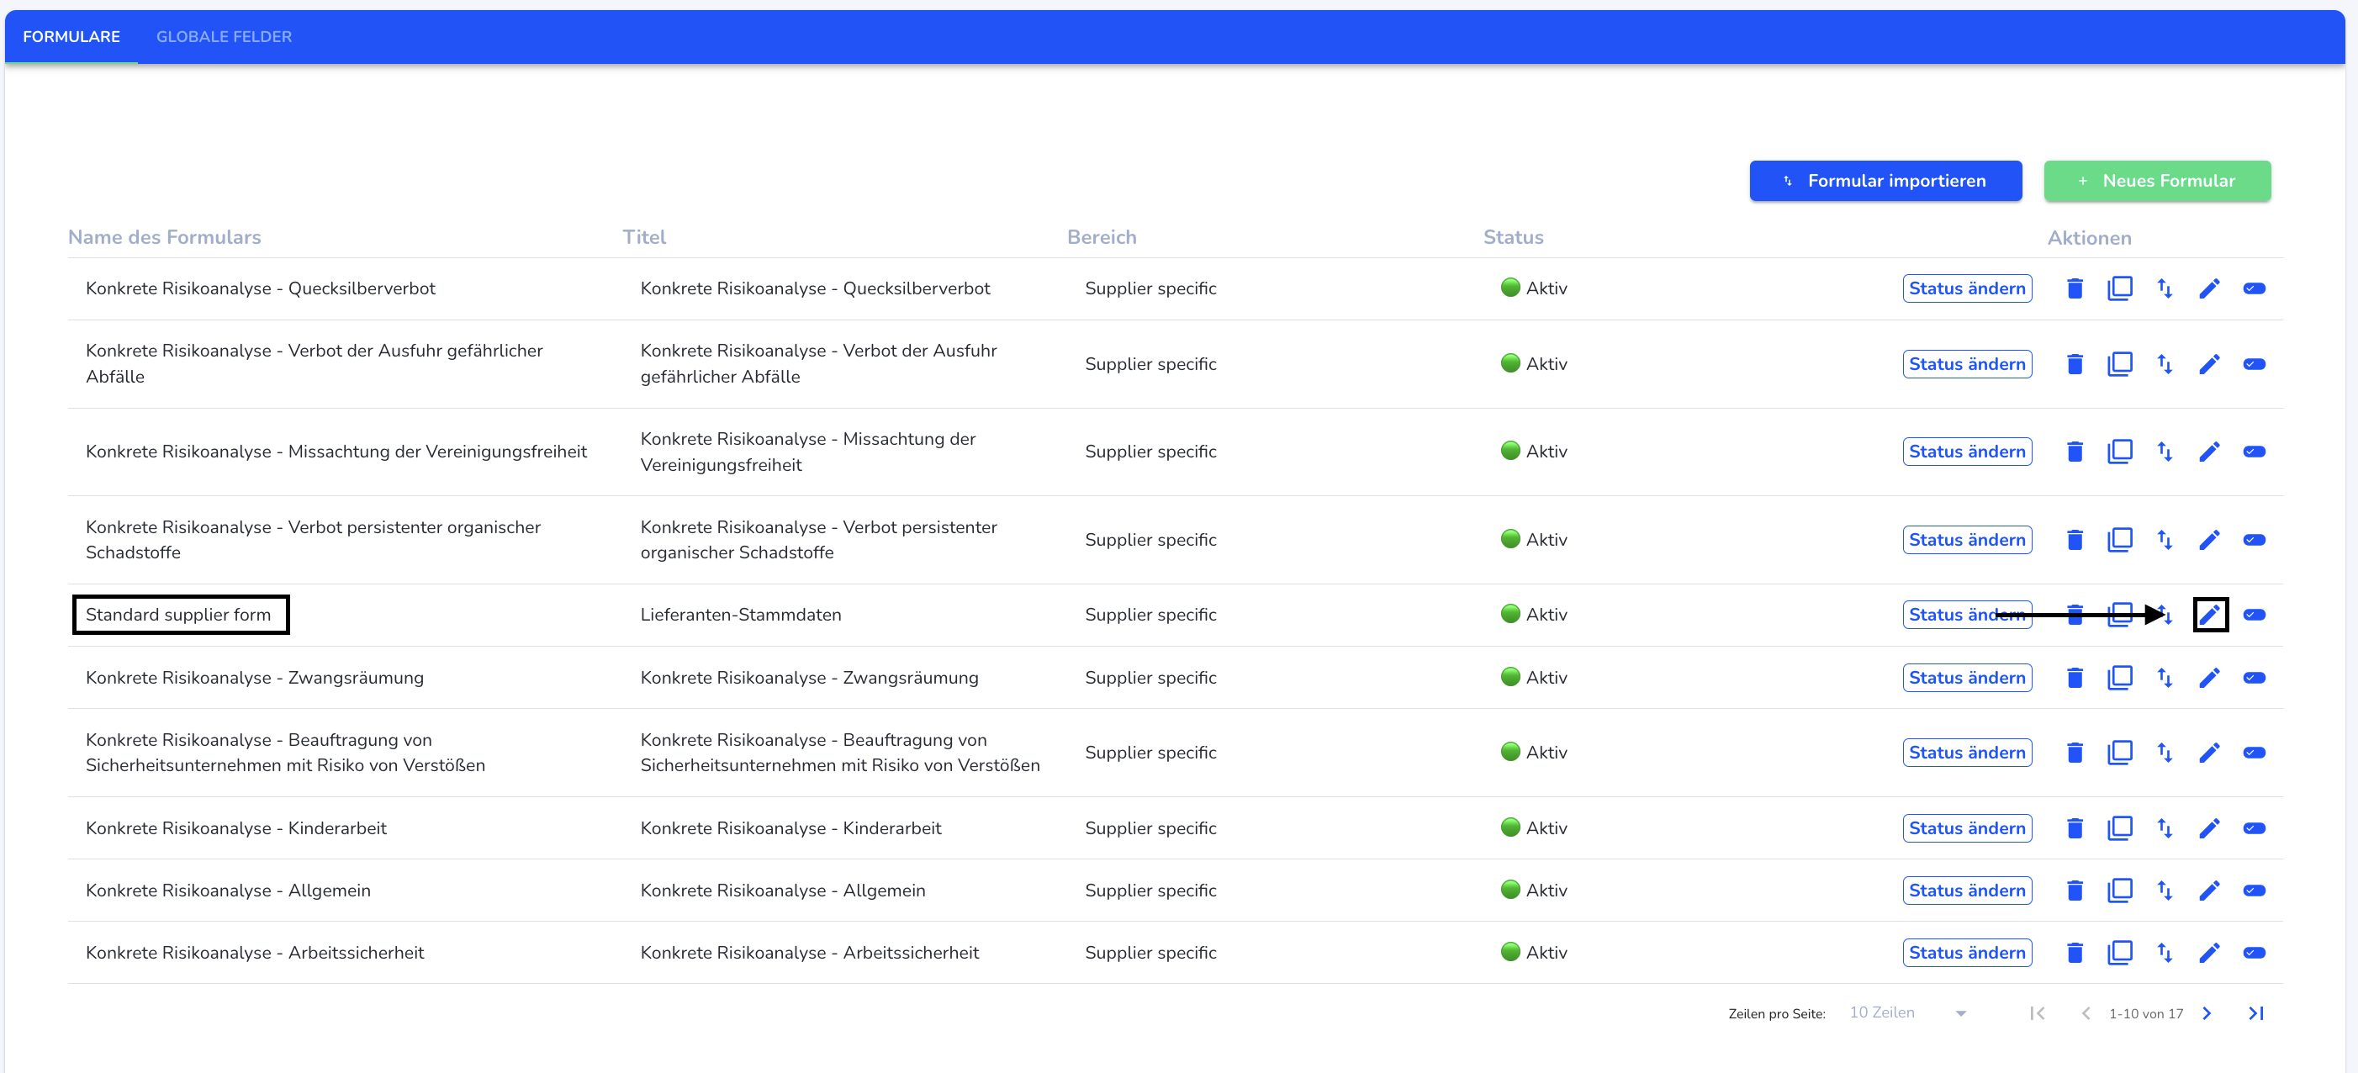Click Status ändern for Allgemein row
The width and height of the screenshot is (2358, 1073).
click(1967, 890)
